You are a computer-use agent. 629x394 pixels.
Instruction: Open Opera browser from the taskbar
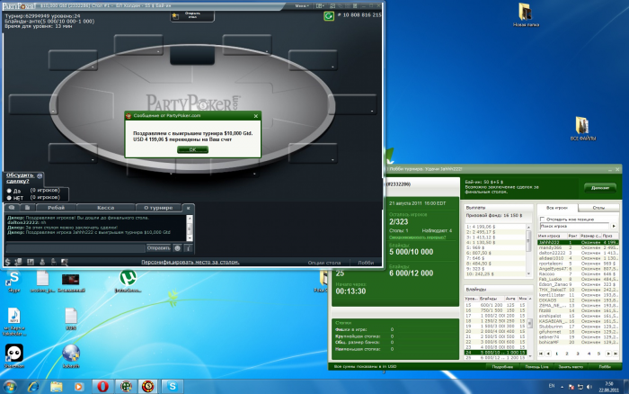102,387
